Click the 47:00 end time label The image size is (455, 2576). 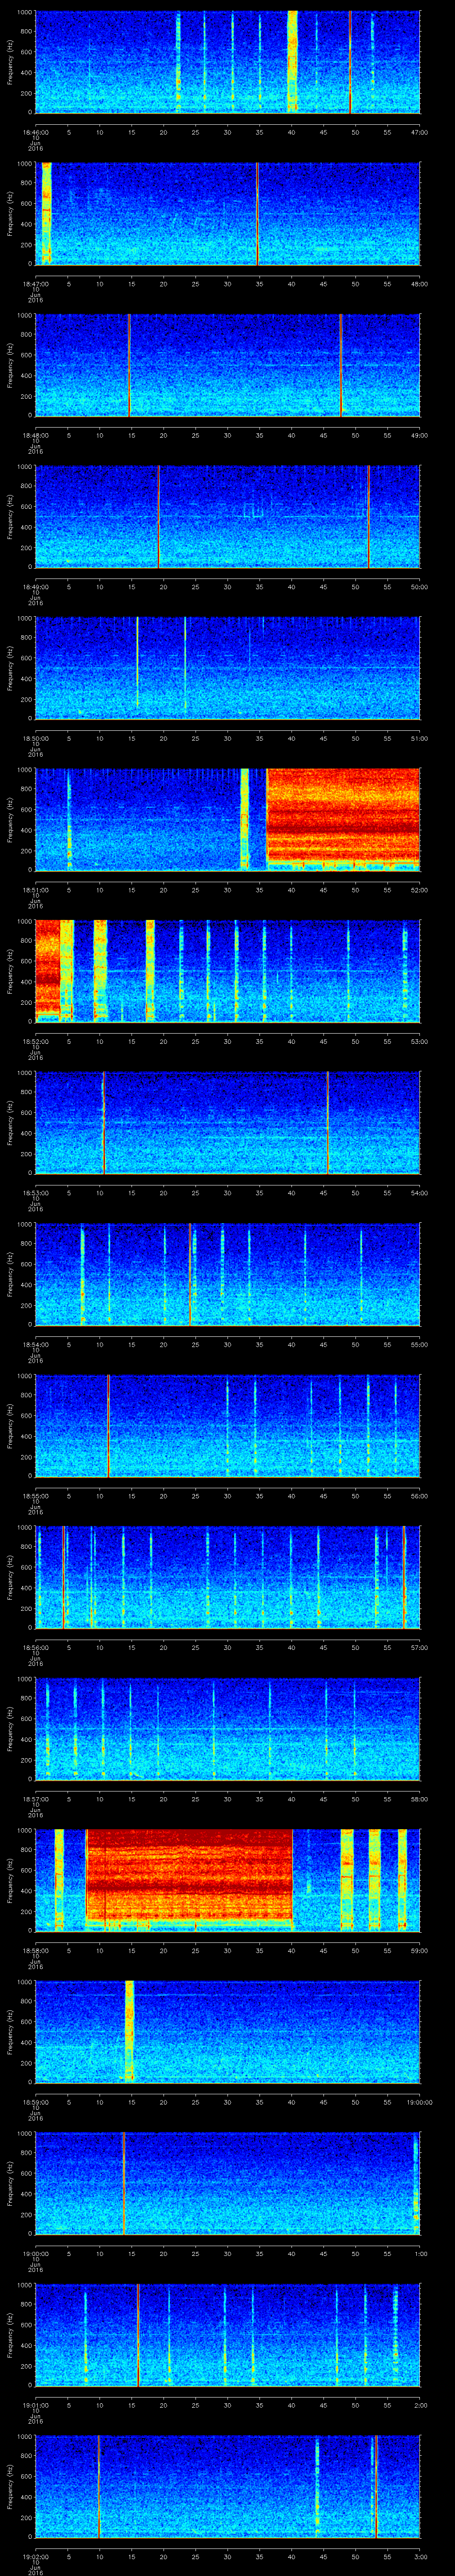pos(419,132)
